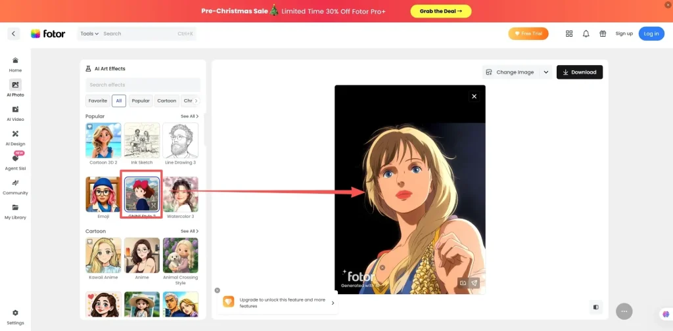Select the Popular filter tab
673x331 pixels.
(141, 100)
